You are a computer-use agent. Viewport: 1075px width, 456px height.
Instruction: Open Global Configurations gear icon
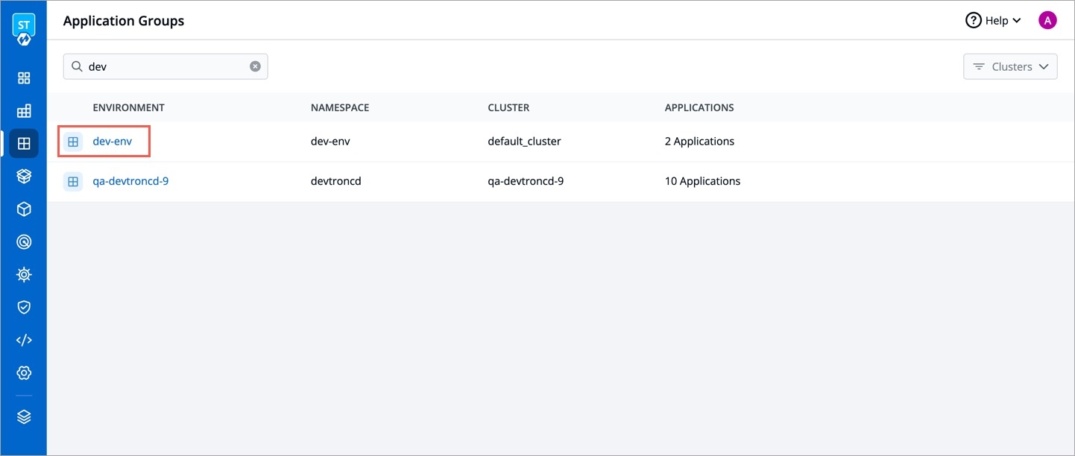click(x=24, y=373)
